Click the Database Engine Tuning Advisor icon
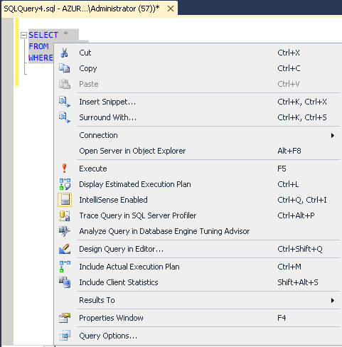Viewport: 342px width, 347px height. pyautogui.click(x=65, y=231)
